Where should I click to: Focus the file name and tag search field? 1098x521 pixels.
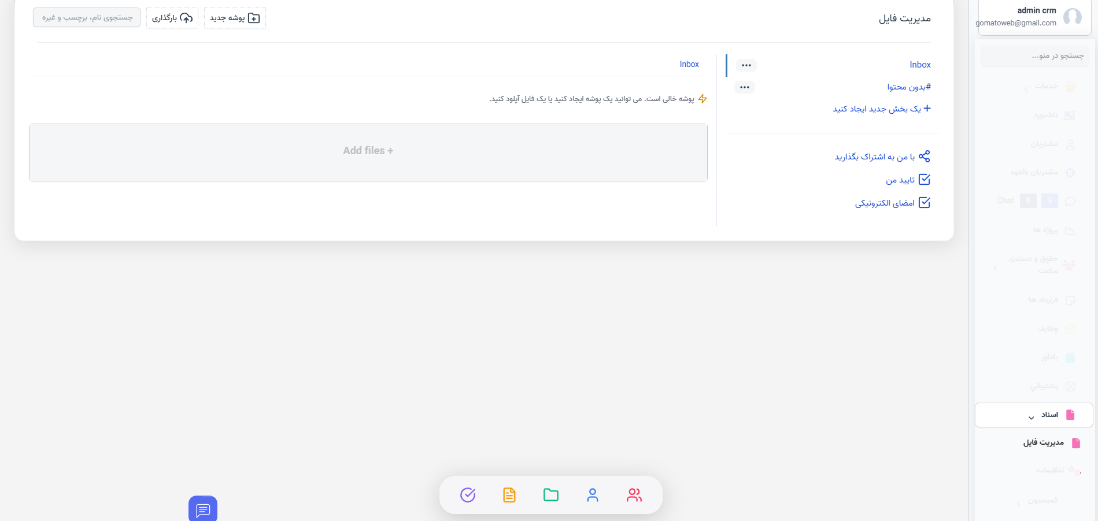[x=87, y=18]
